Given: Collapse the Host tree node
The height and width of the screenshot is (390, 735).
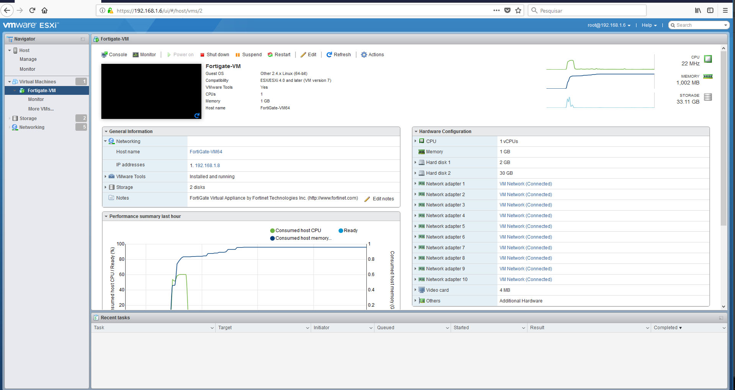Looking at the screenshot, I should coord(10,50).
